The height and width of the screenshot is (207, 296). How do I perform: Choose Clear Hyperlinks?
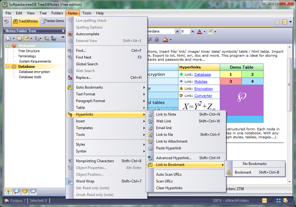tap(186, 188)
